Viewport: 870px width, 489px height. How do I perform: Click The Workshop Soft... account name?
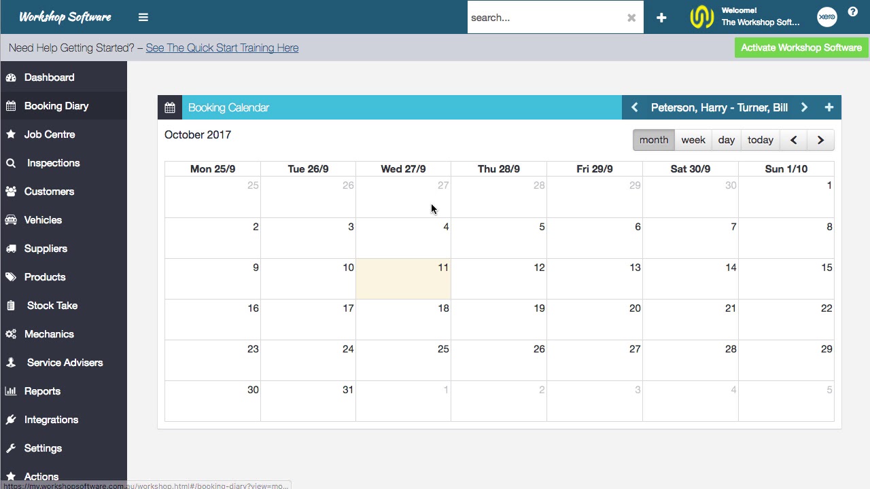[761, 22]
